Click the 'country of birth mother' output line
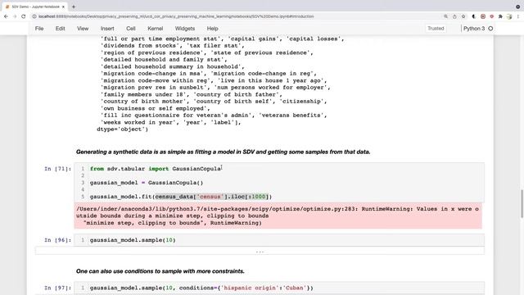Viewport: 524px width, 295px height. coord(214,102)
